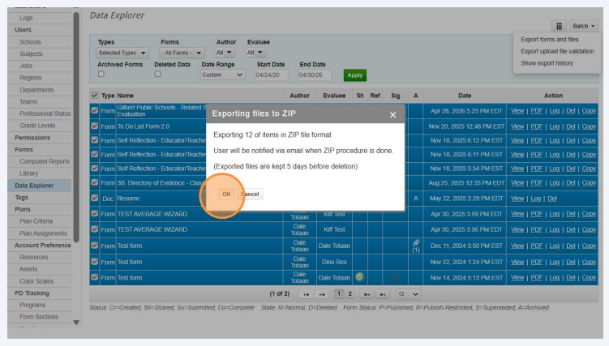Uncheck the Dec 11, 2024 Test form row
This screenshot has height=346, width=609.
[x=94, y=246]
